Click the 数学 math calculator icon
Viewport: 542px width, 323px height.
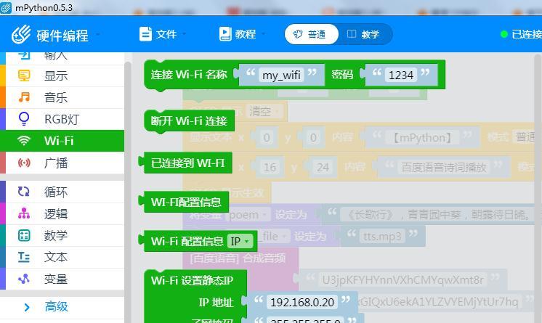25,235
